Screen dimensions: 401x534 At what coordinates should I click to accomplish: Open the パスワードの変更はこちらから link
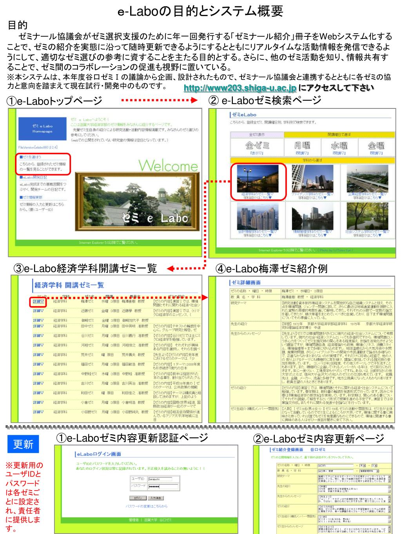tap(146, 506)
